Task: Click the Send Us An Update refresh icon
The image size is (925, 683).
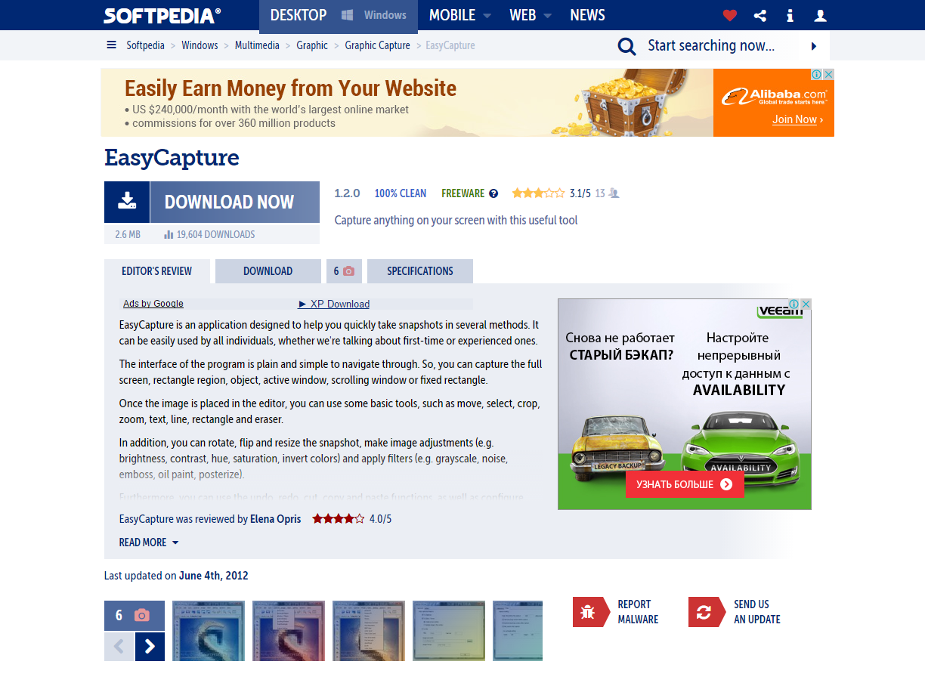Action: coord(704,612)
